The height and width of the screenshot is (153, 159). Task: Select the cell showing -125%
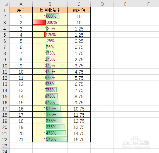click(x=50, y=35)
